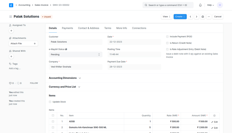Expand Currency and Price List section

pyautogui.click(x=64, y=87)
